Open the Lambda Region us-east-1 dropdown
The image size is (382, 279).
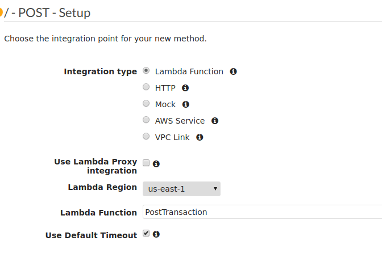click(181, 189)
